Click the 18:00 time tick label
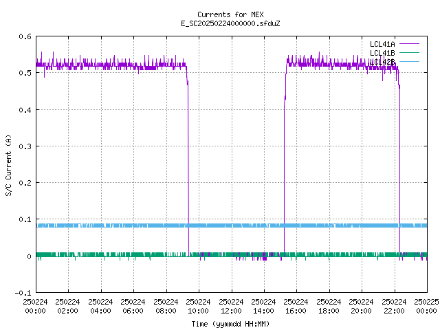Viewport: 440px width, 330px height. [329, 311]
